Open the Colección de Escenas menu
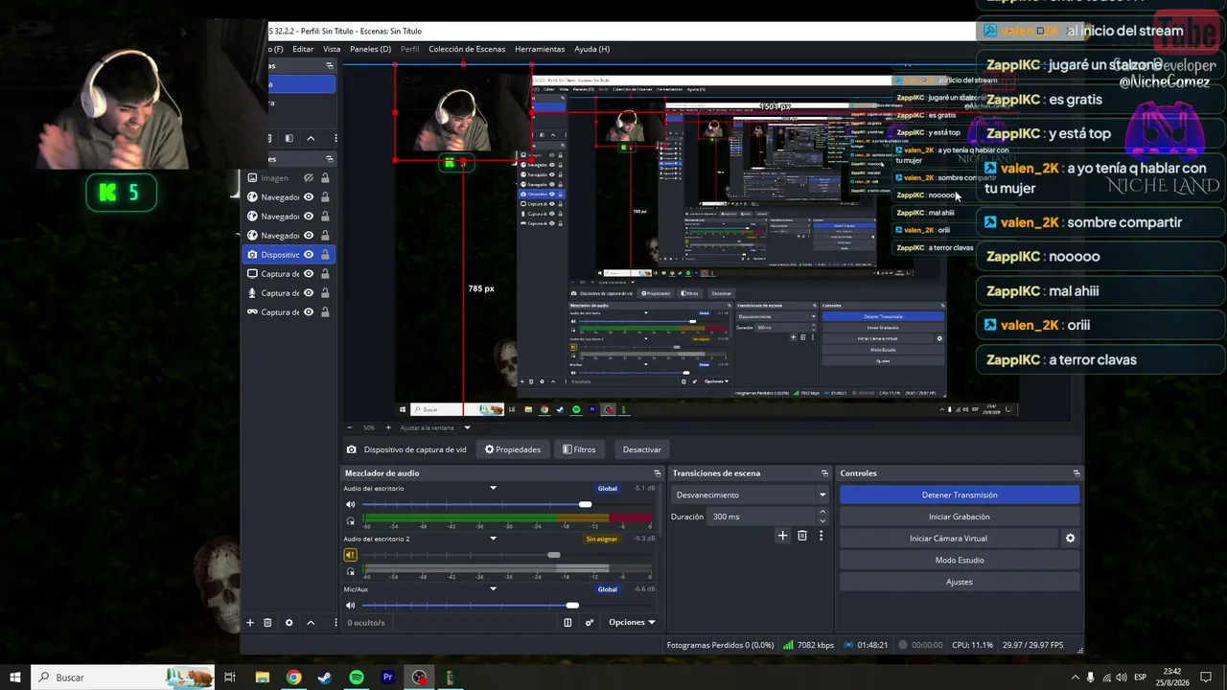 coord(466,49)
